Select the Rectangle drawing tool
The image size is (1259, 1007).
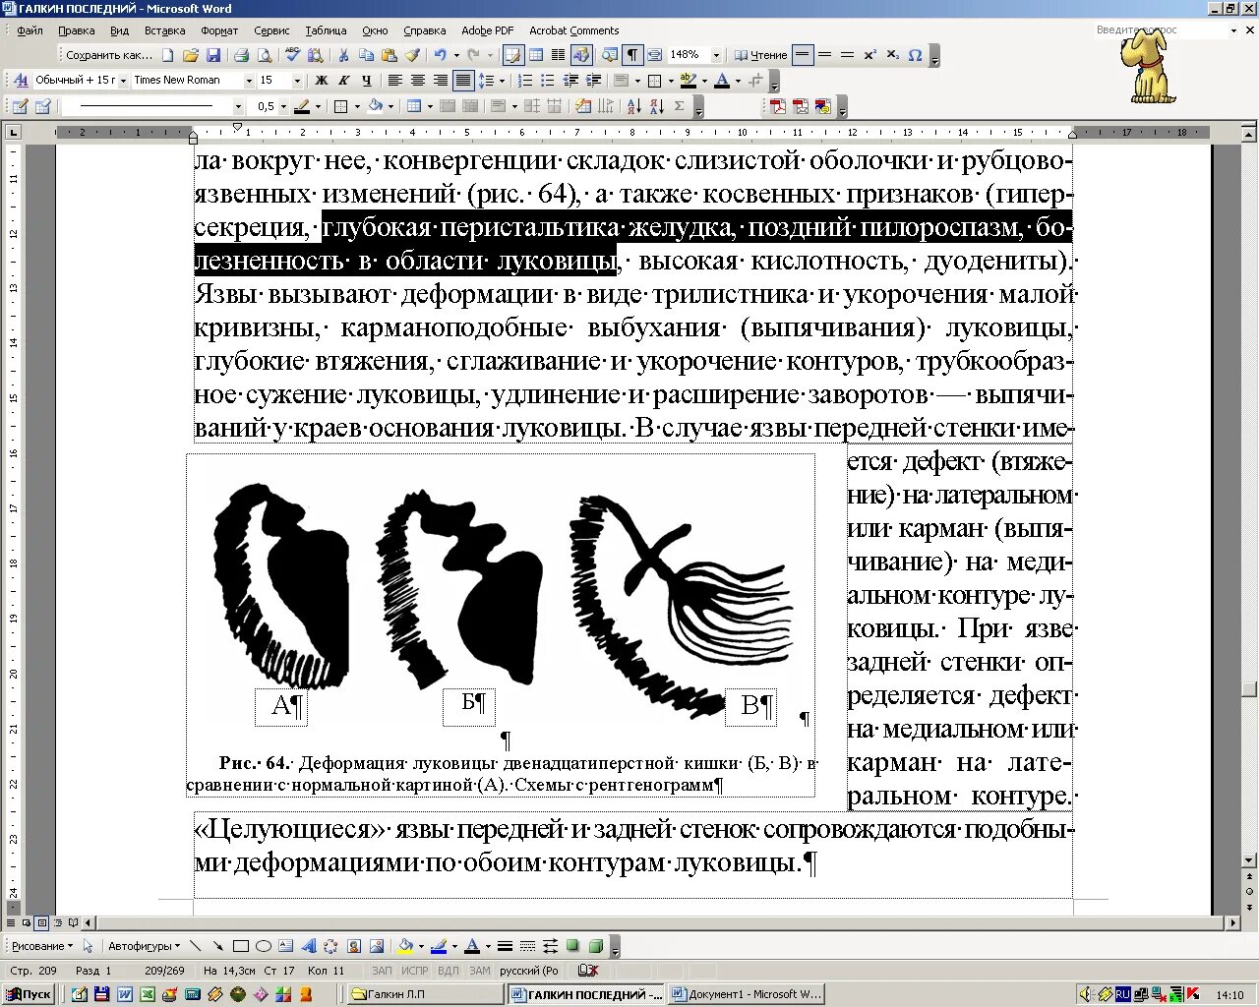click(241, 946)
